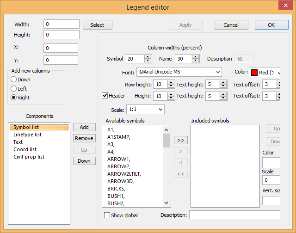Expand the Scale 1:1 dropdown
Image resolution: width=296 pixels, height=233 pixels.
[x=160, y=110]
